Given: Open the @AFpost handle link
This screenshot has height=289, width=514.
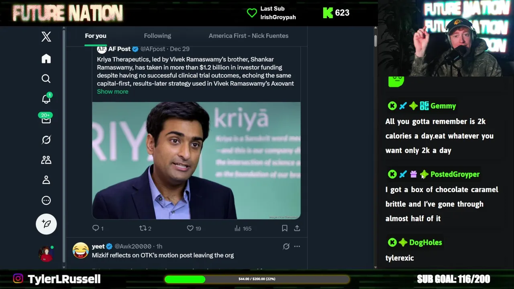Looking at the screenshot, I should click(153, 49).
